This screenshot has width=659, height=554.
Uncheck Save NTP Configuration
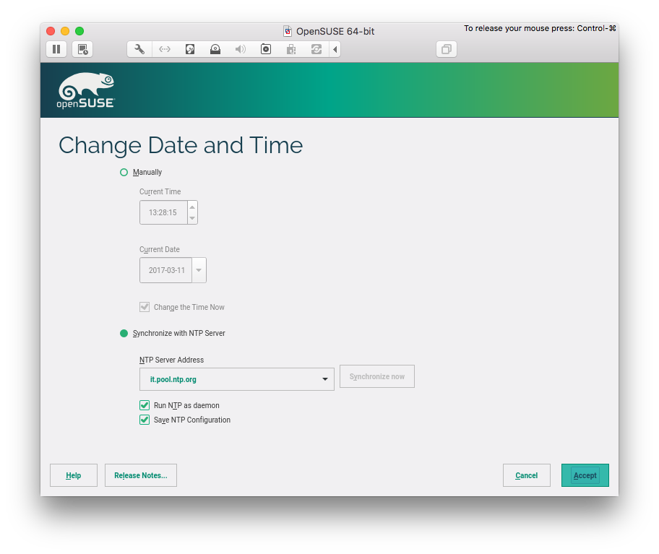click(145, 420)
